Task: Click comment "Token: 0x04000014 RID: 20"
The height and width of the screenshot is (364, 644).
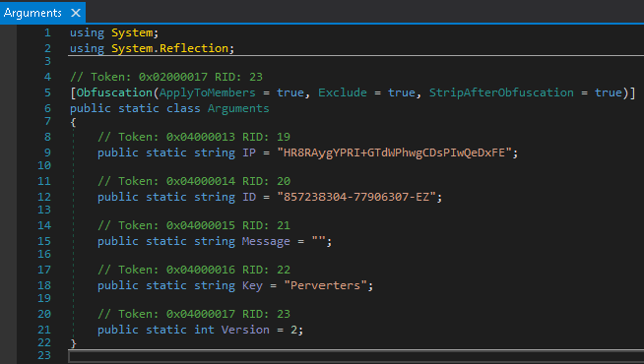Action: click(x=194, y=181)
